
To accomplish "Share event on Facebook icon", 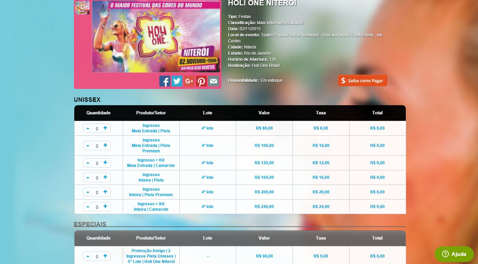I will [165, 81].
